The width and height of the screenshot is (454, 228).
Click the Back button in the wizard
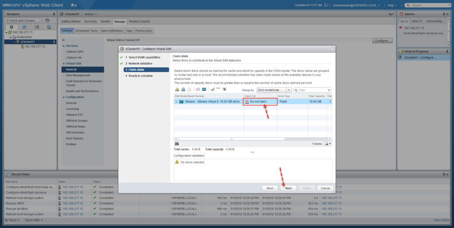(x=270, y=188)
